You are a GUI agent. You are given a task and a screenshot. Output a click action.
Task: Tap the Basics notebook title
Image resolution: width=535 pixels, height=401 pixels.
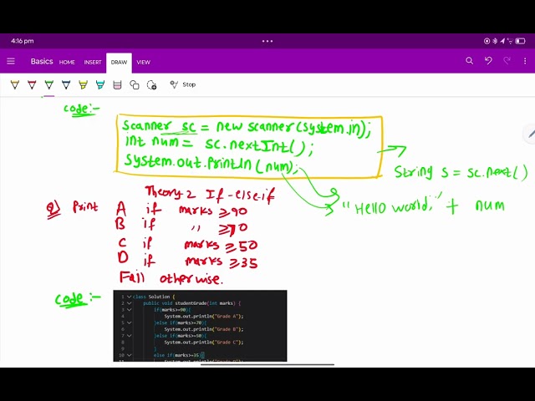42,61
